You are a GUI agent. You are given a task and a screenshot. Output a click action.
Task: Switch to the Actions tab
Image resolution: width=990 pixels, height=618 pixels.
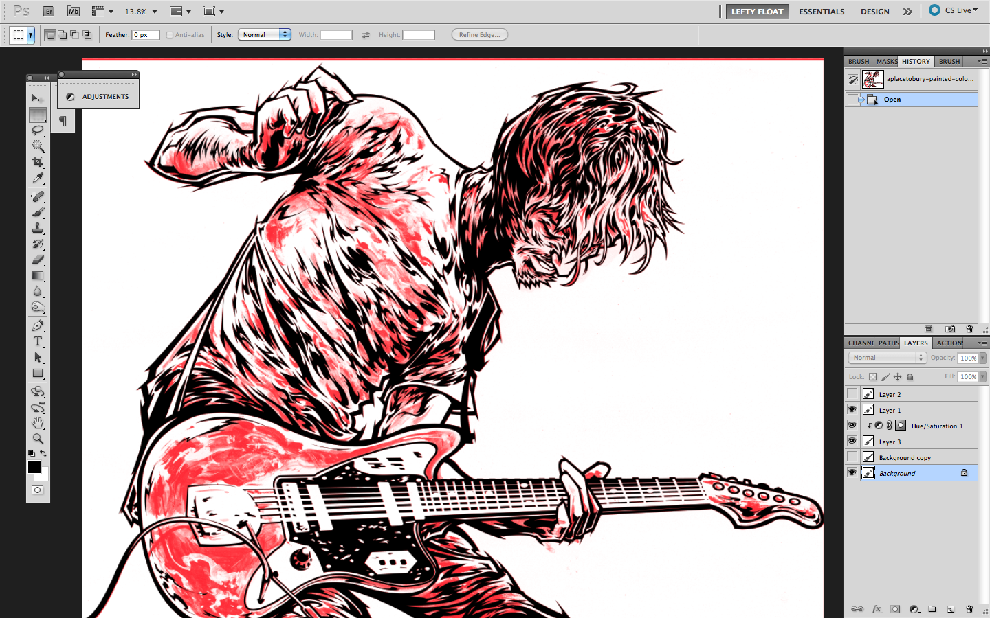point(949,343)
